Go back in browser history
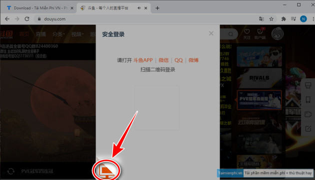 point(7,19)
